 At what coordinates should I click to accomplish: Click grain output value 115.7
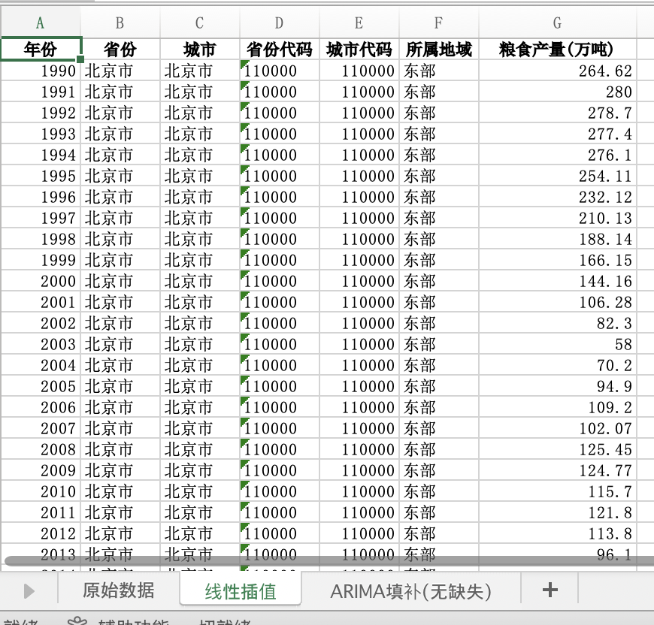558,491
